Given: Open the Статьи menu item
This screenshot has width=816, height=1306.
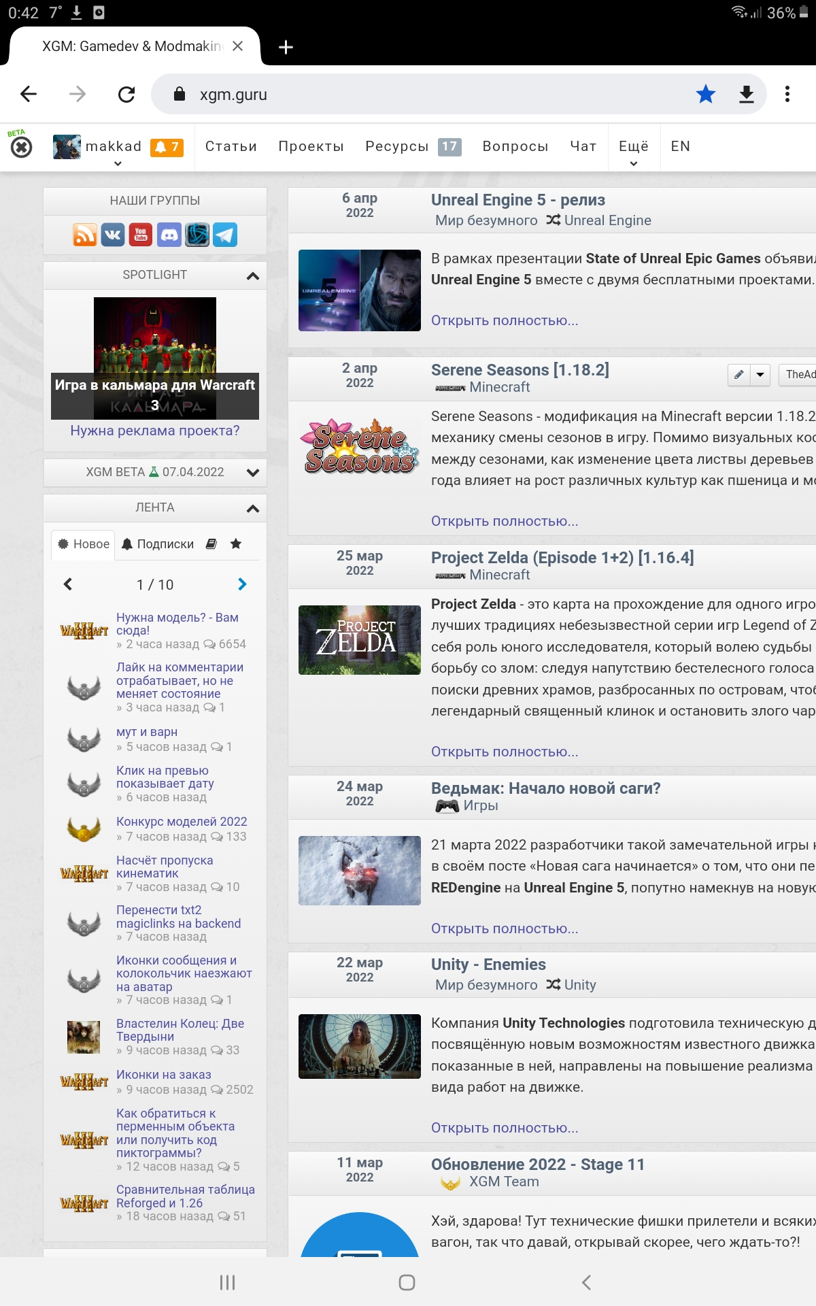Looking at the screenshot, I should (x=231, y=146).
